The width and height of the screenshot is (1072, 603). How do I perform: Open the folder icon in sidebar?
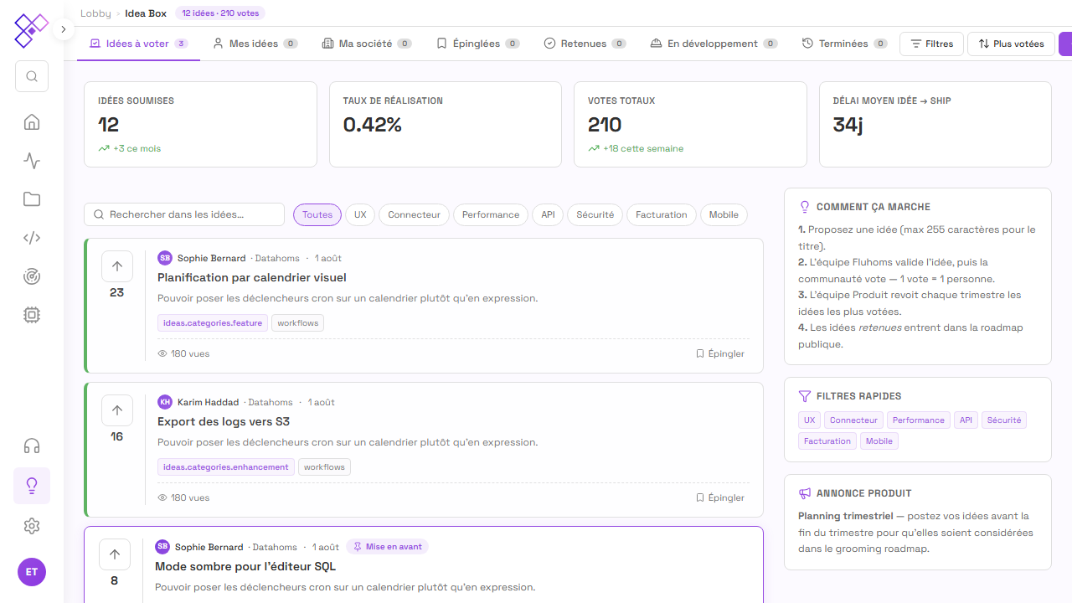pos(32,199)
